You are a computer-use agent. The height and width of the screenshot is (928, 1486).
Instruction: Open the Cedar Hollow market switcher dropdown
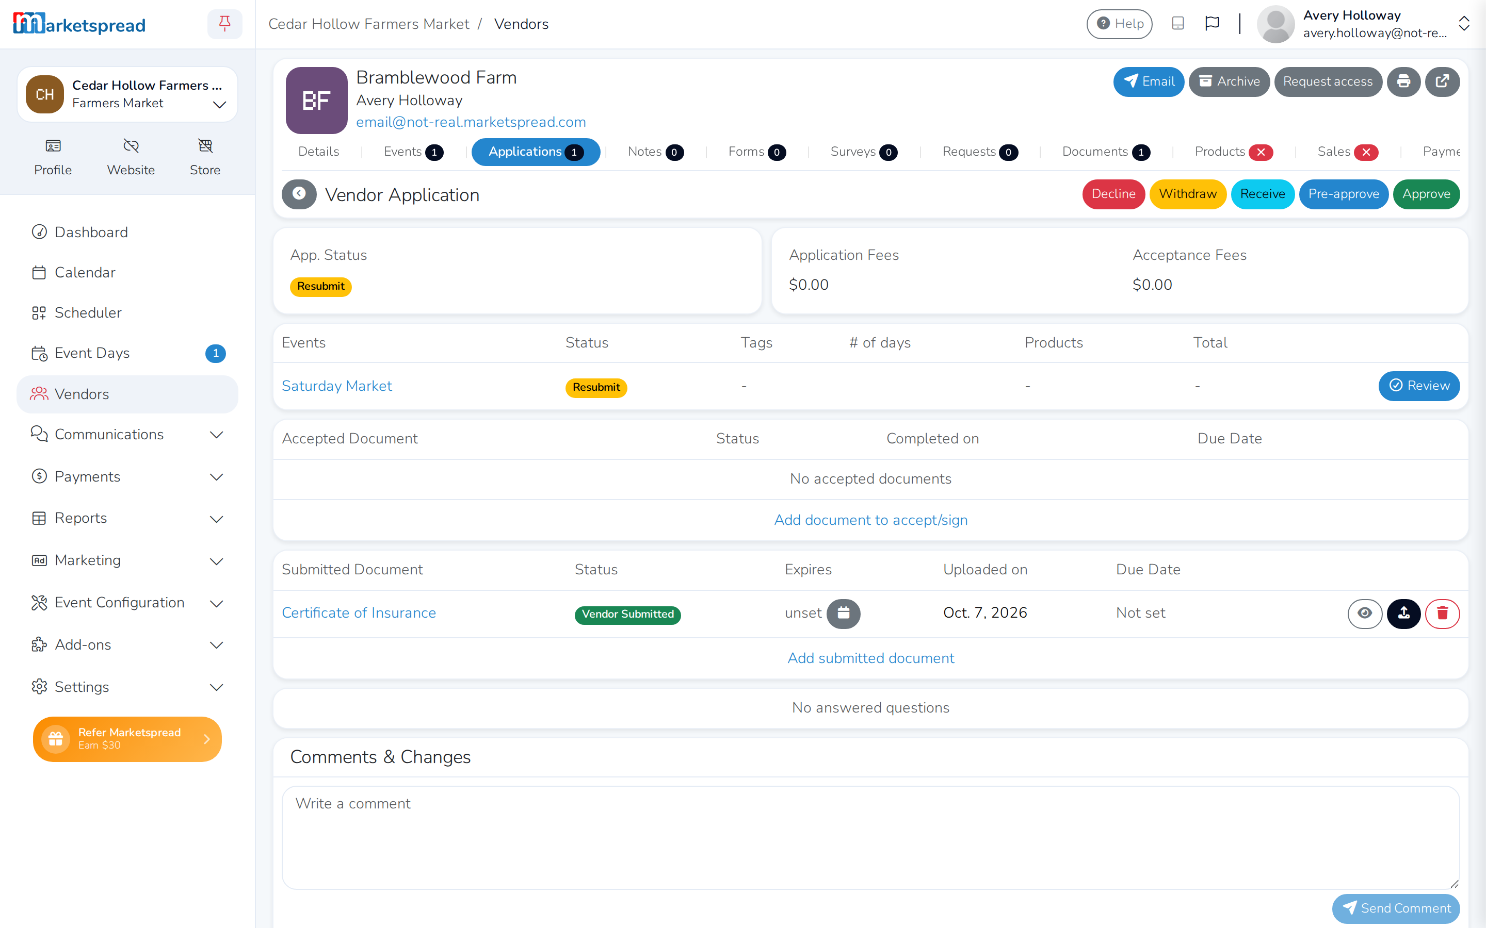(127, 94)
